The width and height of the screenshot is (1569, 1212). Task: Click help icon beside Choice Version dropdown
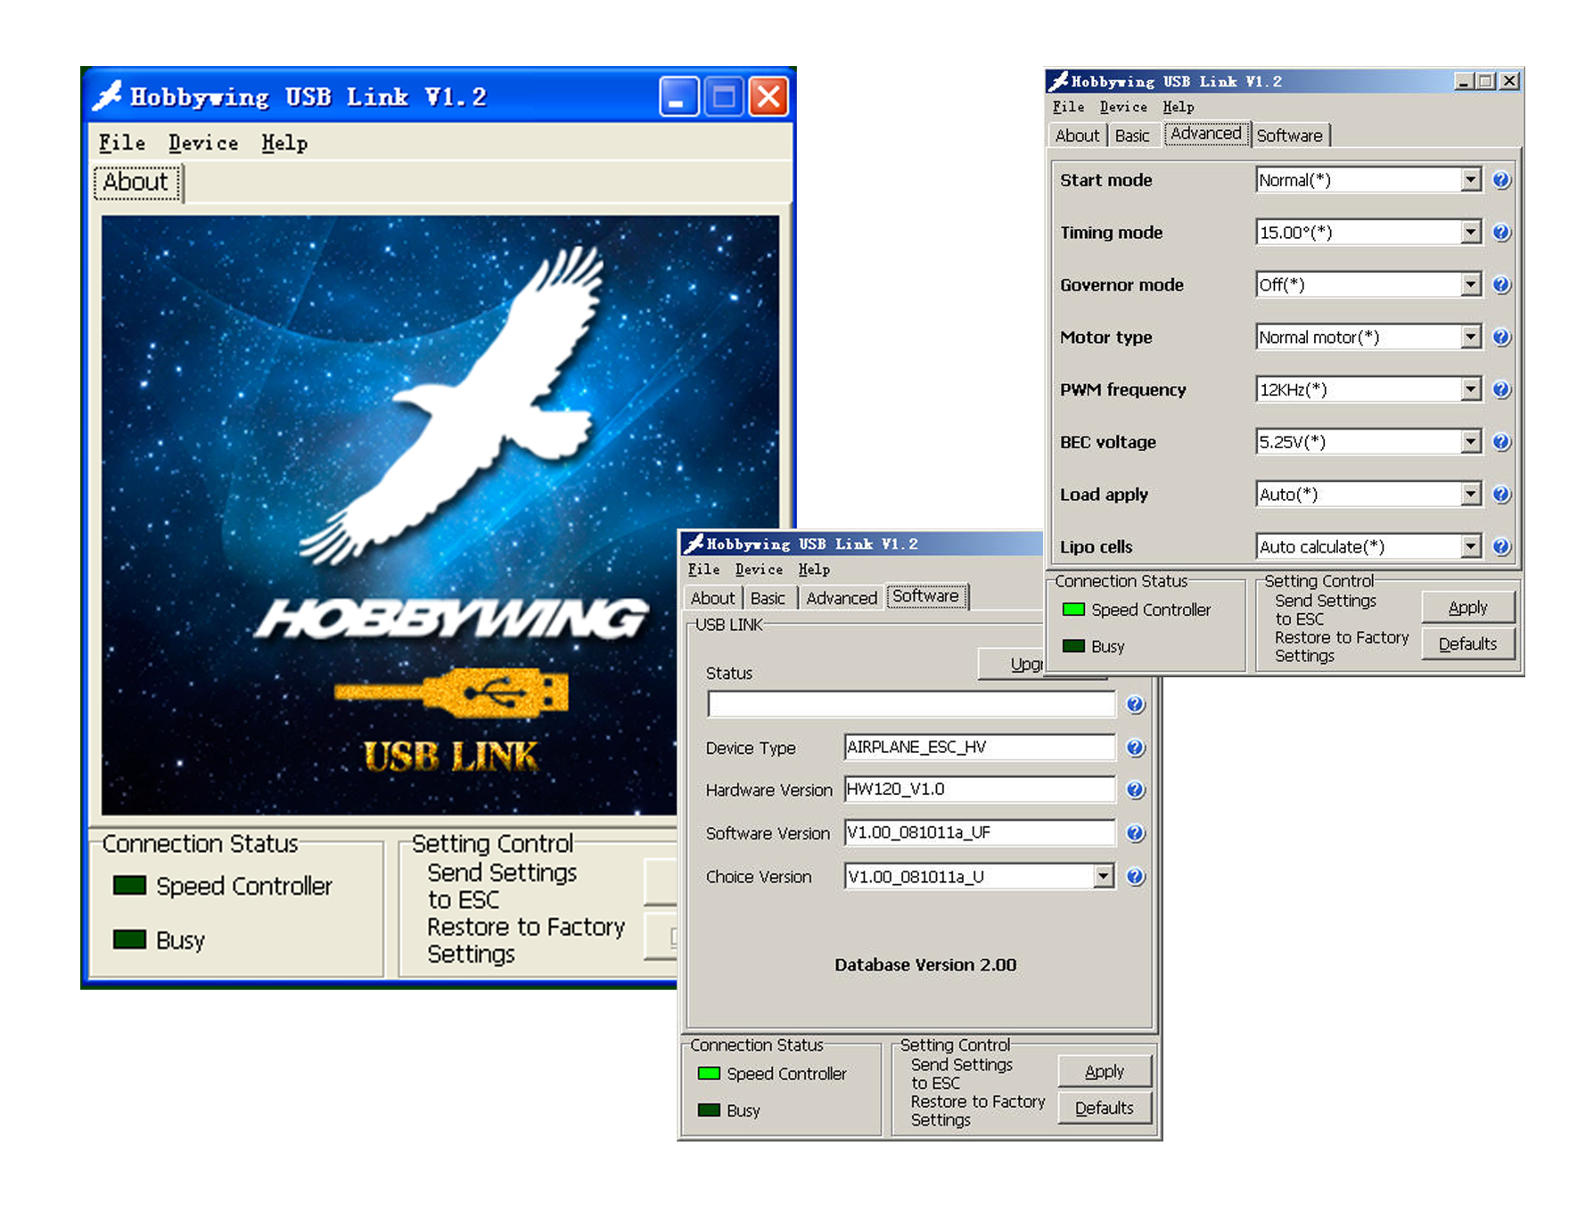coord(1135,877)
